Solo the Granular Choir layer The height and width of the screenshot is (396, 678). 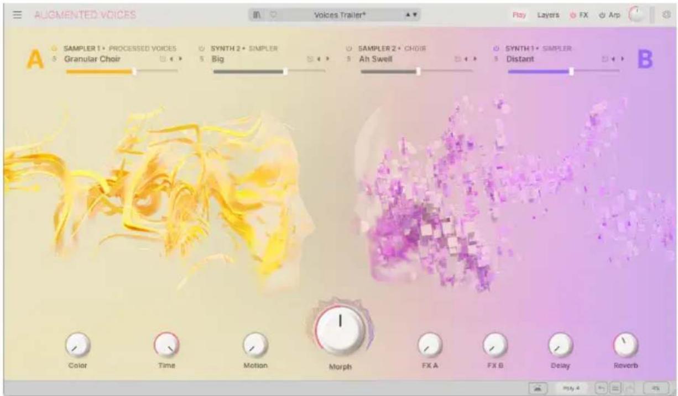[x=55, y=59]
